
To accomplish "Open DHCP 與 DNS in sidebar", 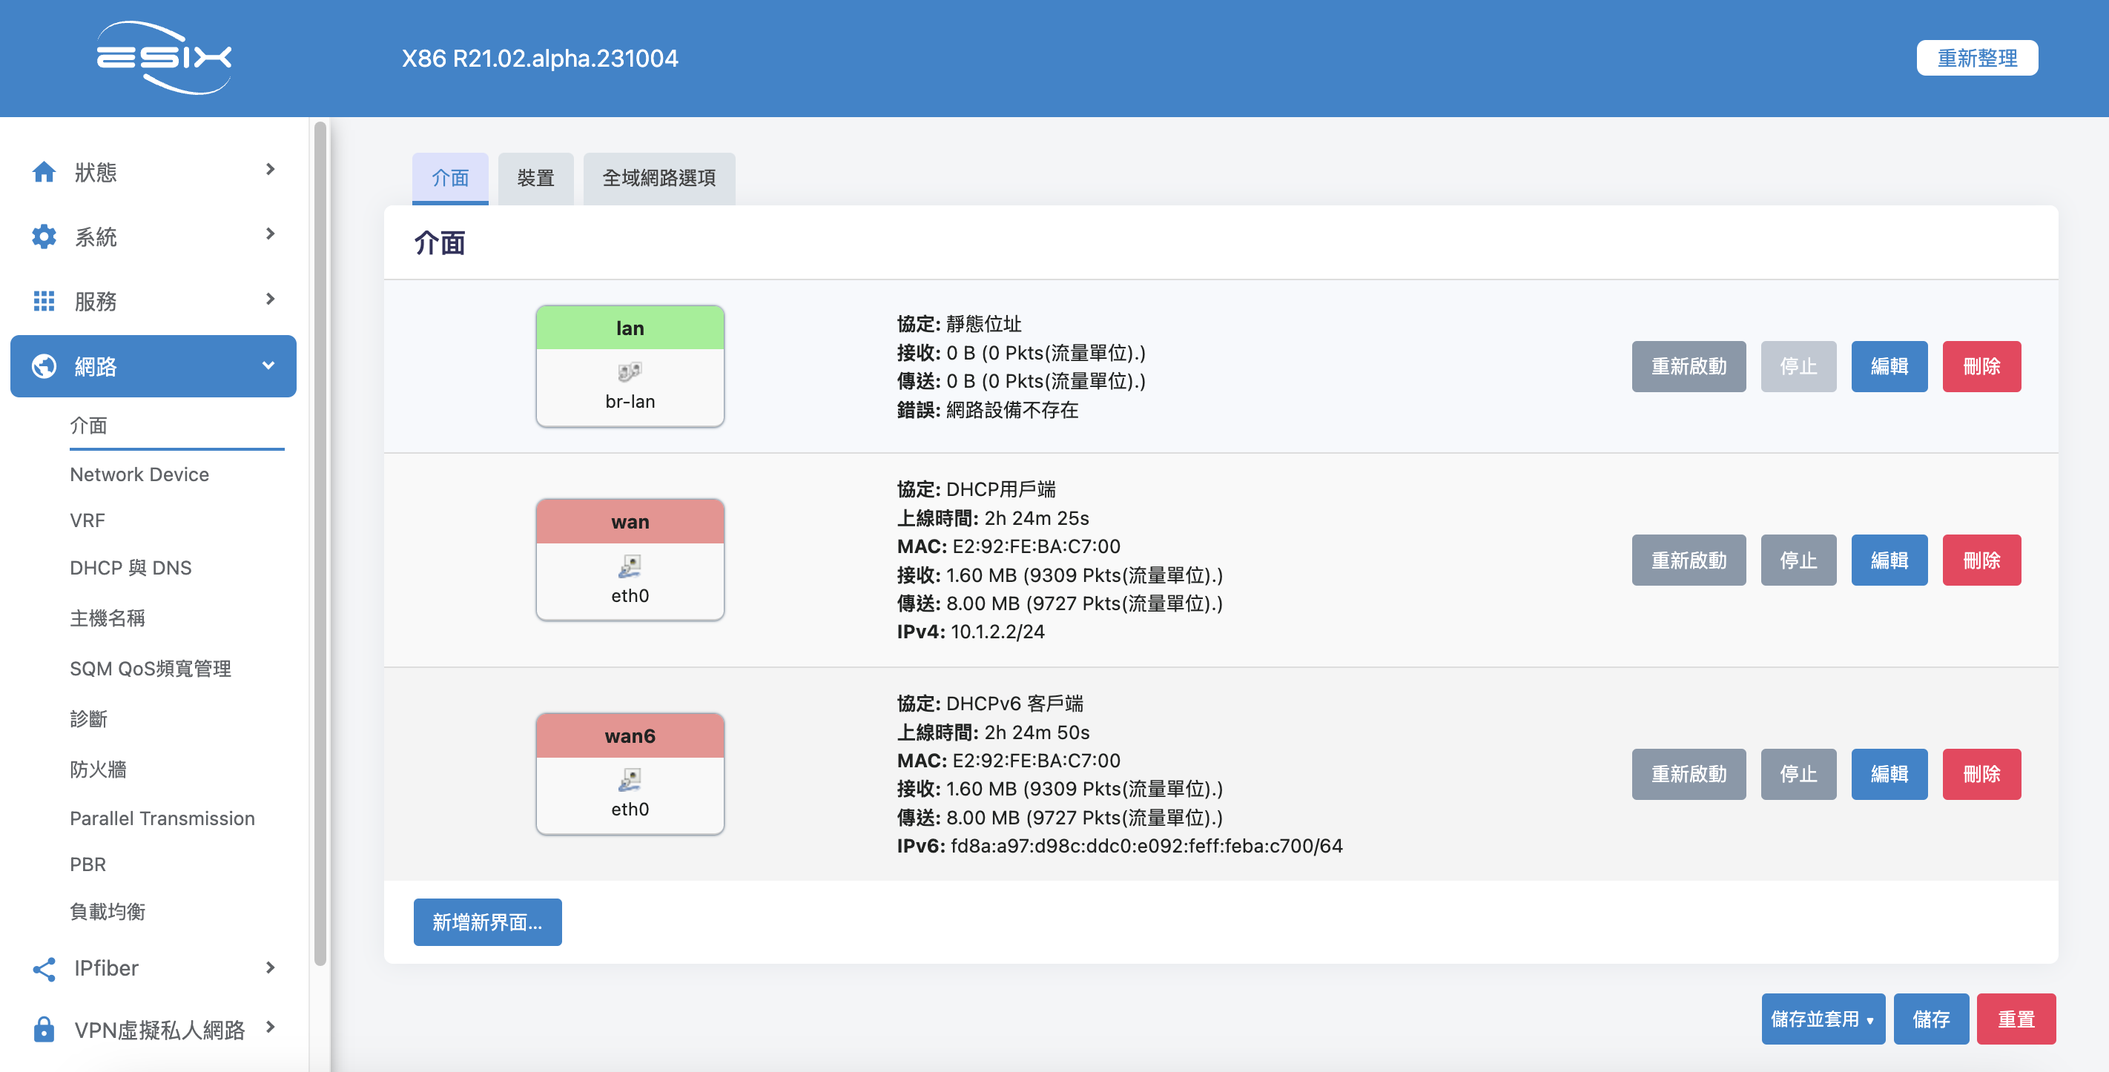I will pyautogui.click(x=131, y=568).
